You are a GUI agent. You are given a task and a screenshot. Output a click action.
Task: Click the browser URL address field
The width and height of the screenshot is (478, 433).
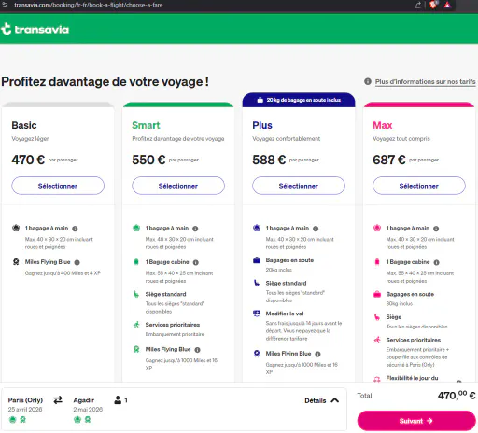89,5
